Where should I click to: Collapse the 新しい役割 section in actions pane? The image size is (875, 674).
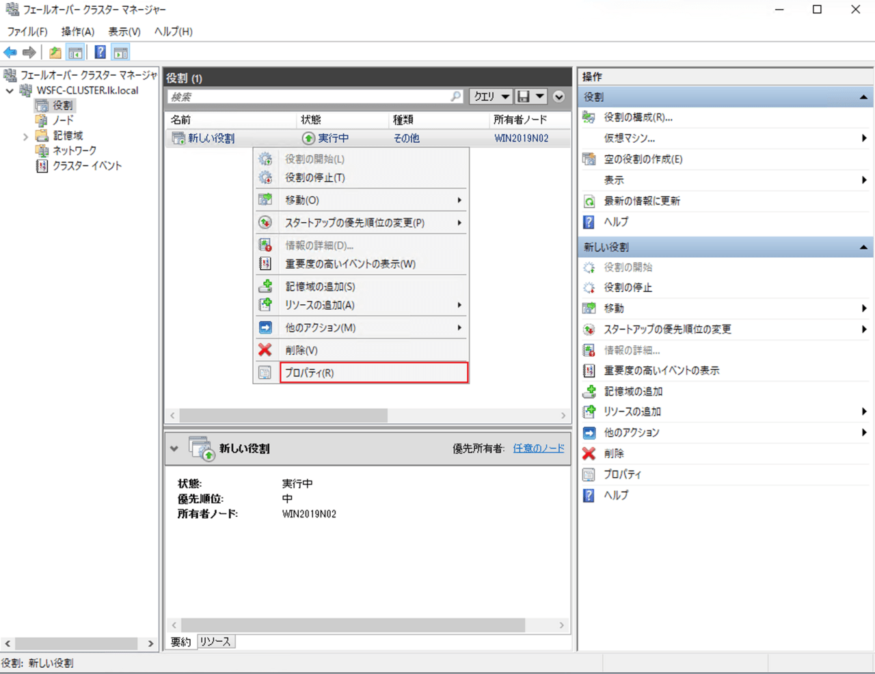[863, 247]
